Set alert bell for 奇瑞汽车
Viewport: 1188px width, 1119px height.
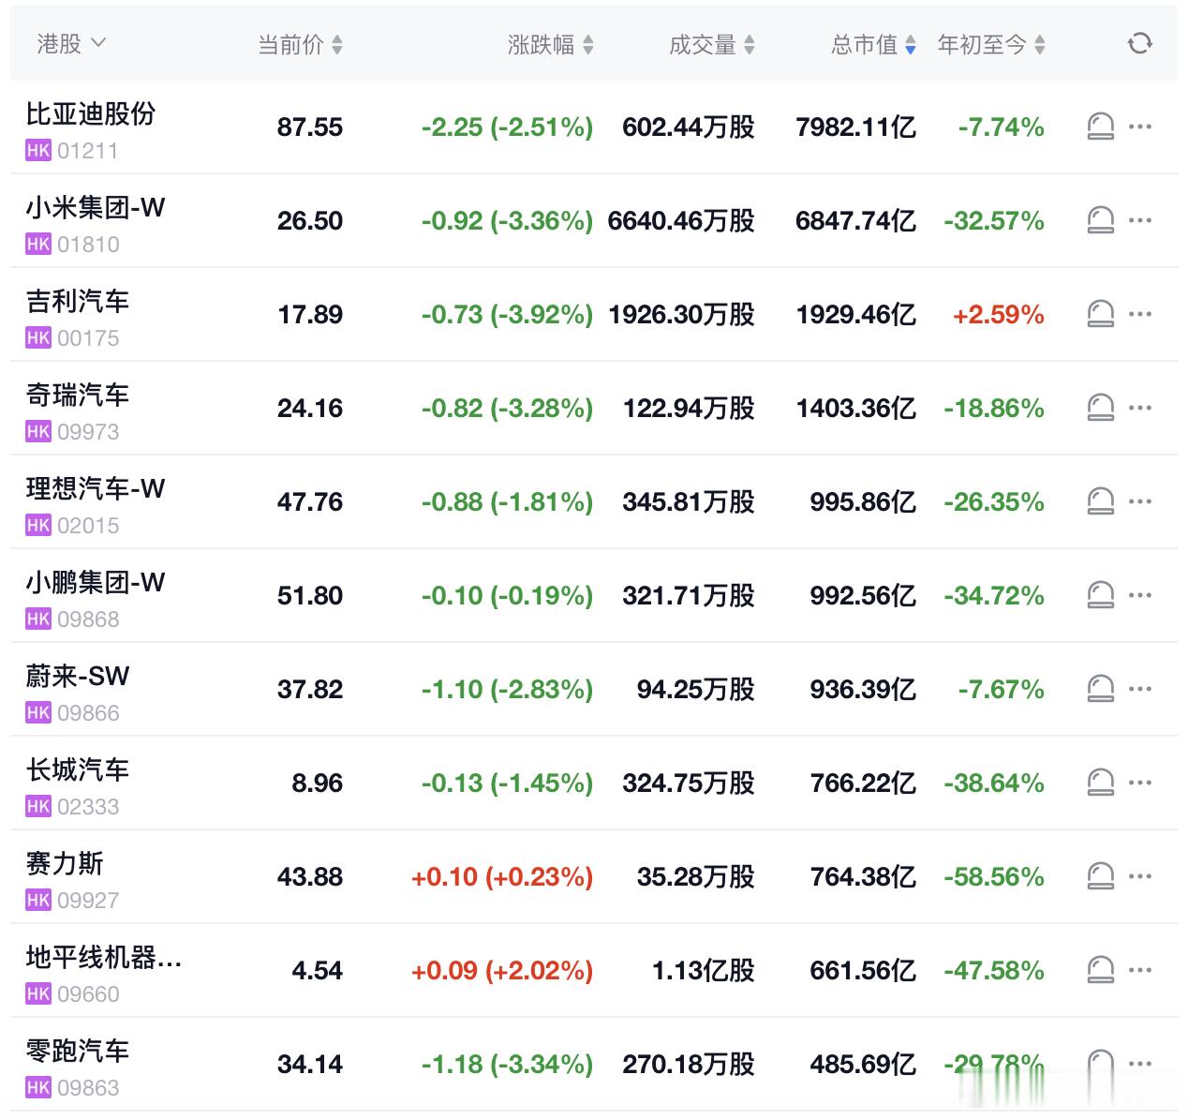pyautogui.click(x=1100, y=408)
